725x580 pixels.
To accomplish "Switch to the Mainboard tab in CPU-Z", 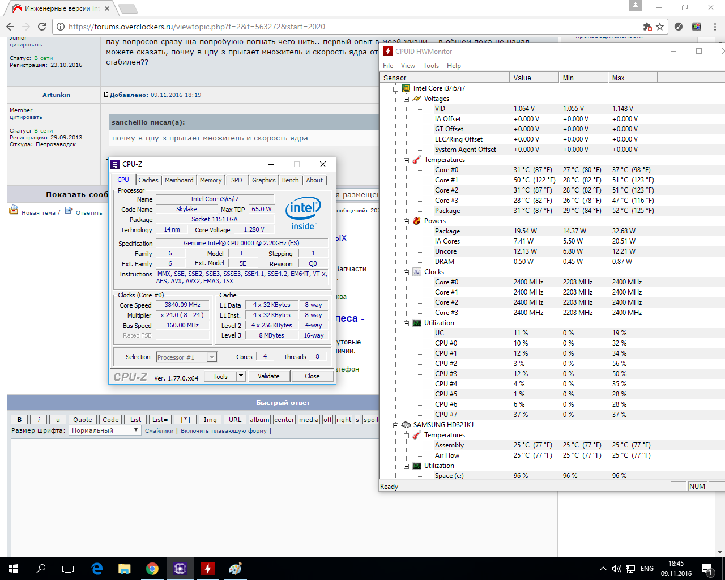I will click(x=179, y=180).
